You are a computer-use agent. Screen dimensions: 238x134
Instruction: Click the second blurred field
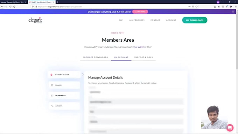136,102
